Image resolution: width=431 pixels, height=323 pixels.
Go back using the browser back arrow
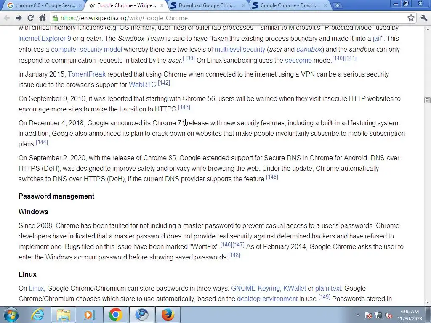(x=7, y=18)
